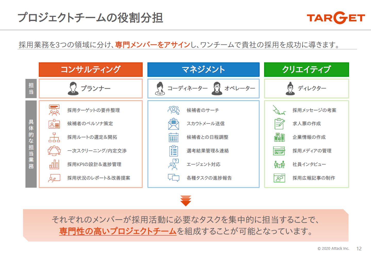Image resolution: width=371 pixels, height=253 pixels.
Task: Click presentation icon beside 採用状況のレポート
Action: tap(54, 178)
